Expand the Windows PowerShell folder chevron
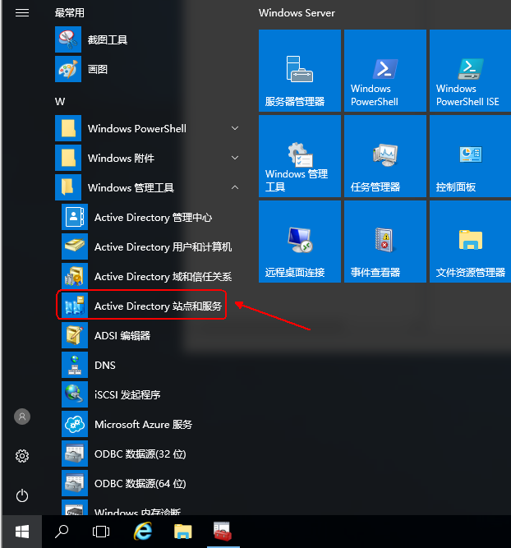Viewport: 511px width, 548px height. 235,128
